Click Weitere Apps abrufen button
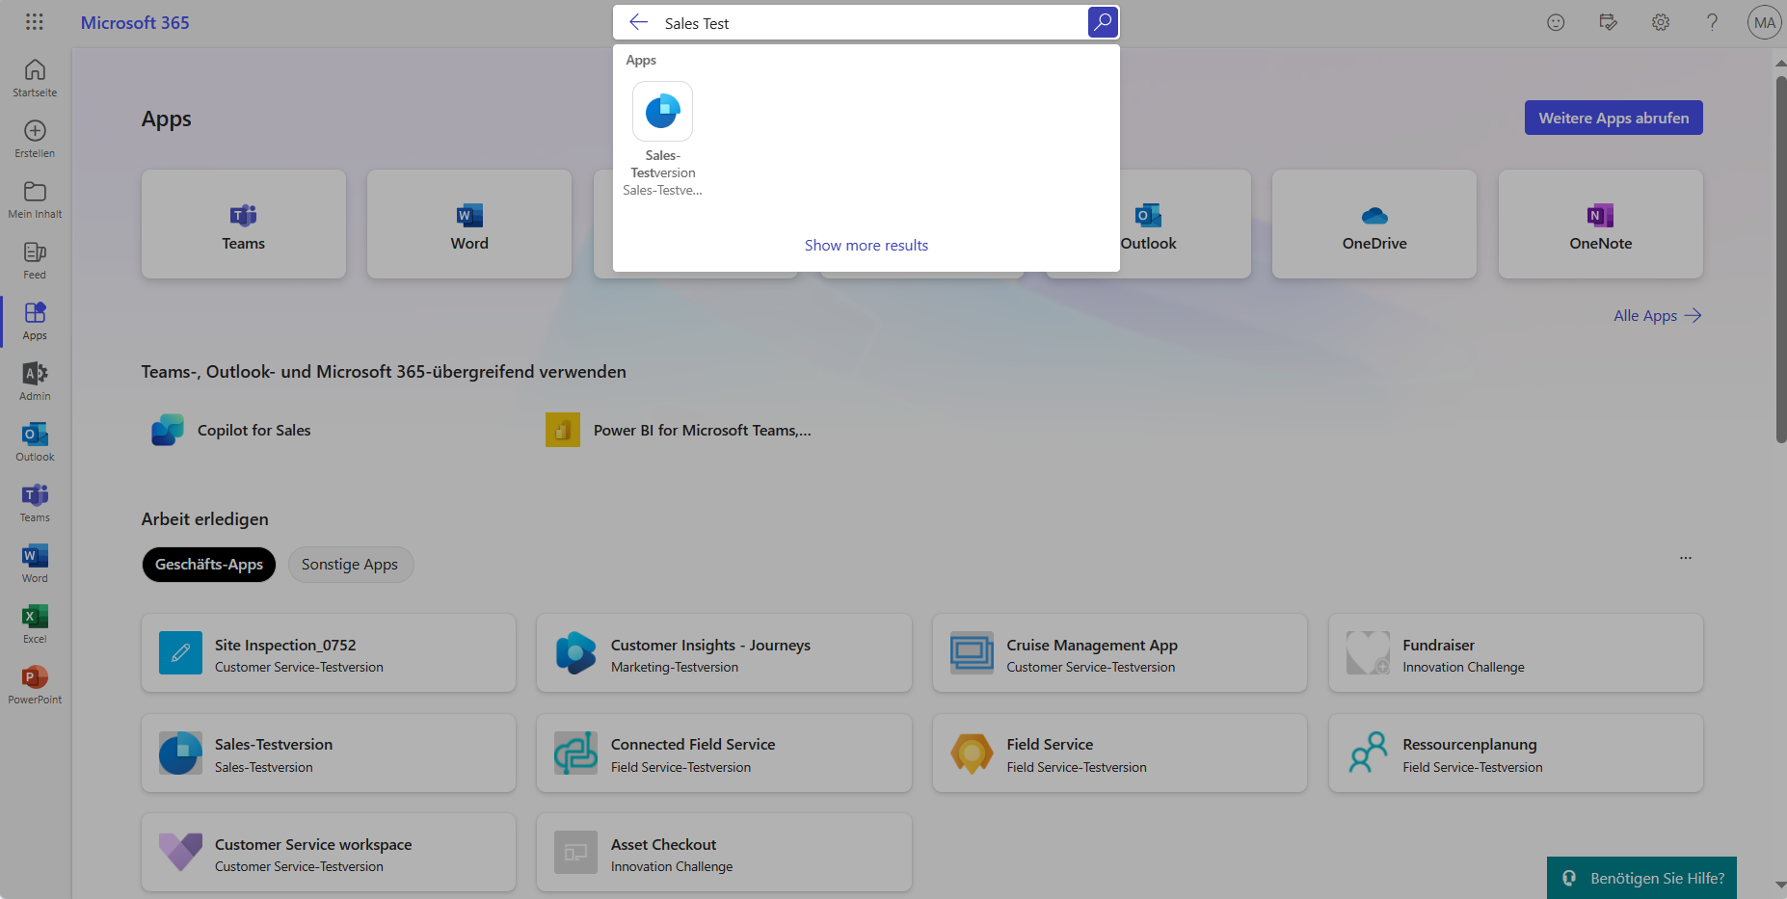Image resolution: width=1787 pixels, height=899 pixels. 1614,118
